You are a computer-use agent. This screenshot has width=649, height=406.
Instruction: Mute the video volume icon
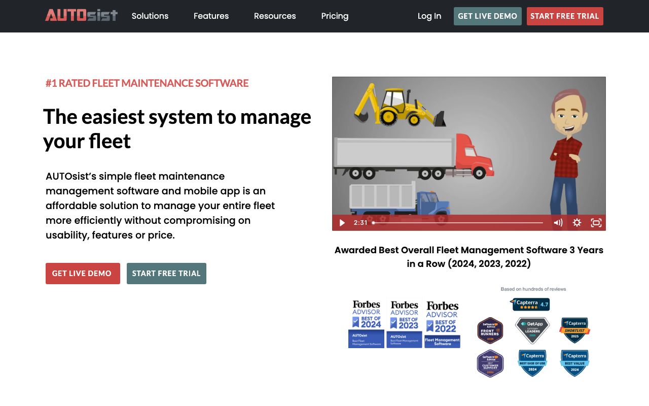(558, 223)
